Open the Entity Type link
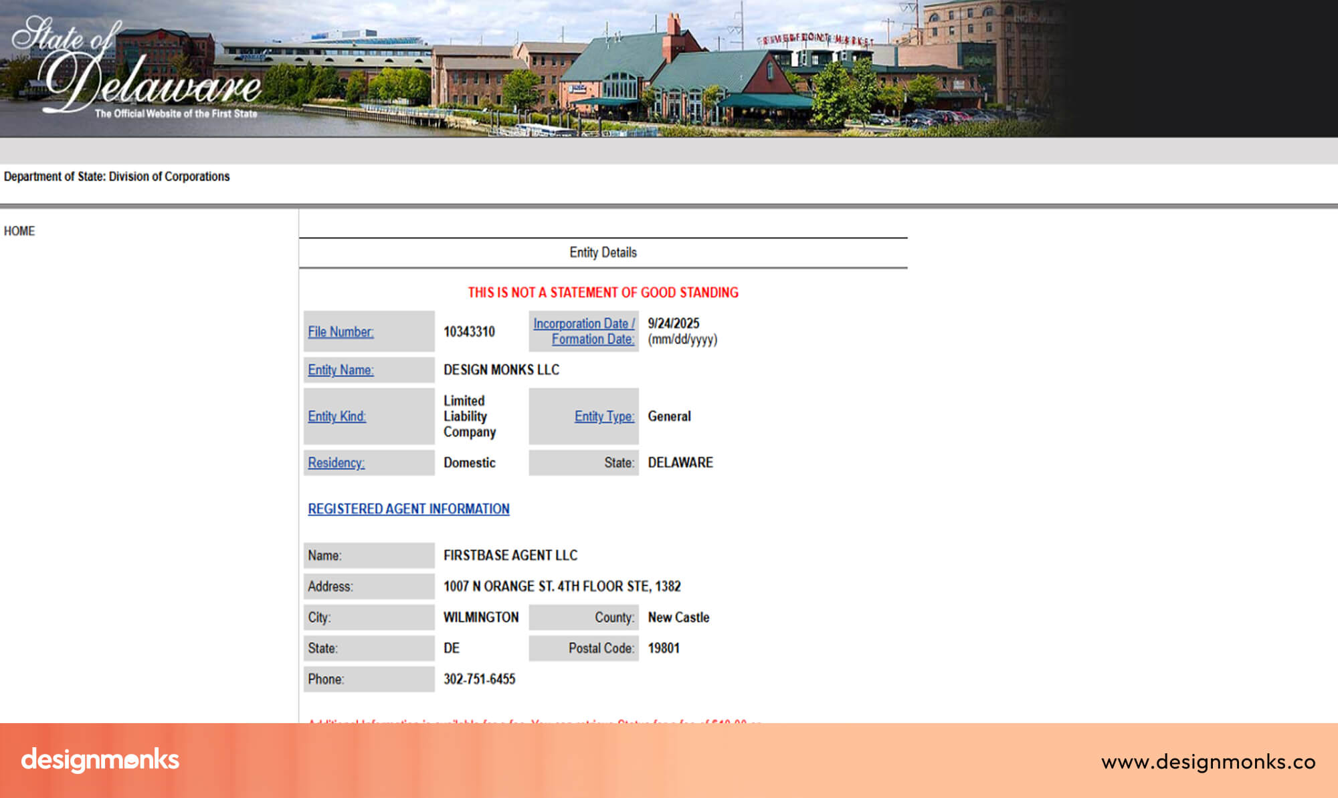 click(603, 416)
